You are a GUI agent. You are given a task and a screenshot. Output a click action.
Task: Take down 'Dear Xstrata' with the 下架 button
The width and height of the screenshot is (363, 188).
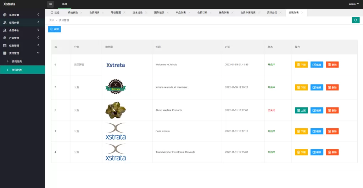301,131
